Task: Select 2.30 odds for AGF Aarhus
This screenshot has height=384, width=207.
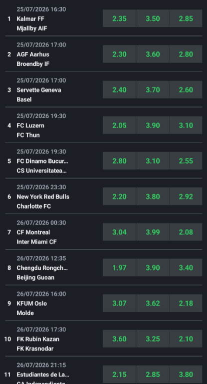Action: click(x=119, y=54)
